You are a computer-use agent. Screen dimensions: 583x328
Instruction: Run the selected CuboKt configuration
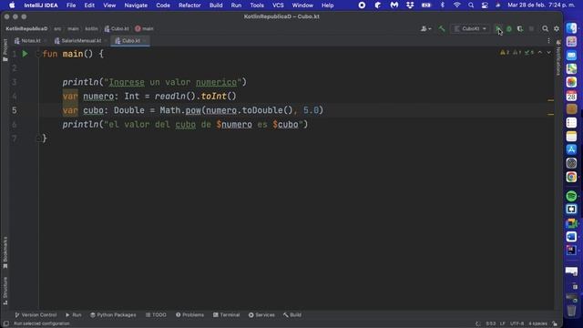[498, 28]
